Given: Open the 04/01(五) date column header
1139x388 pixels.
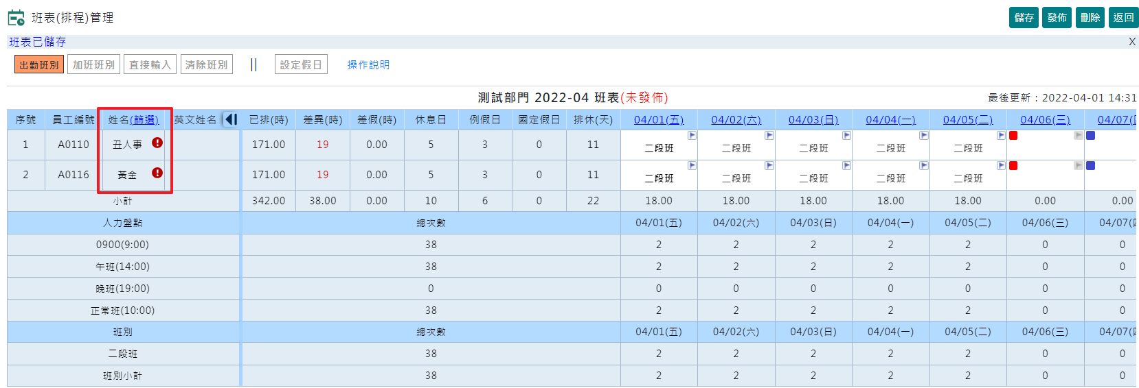Looking at the screenshot, I should point(658,120).
